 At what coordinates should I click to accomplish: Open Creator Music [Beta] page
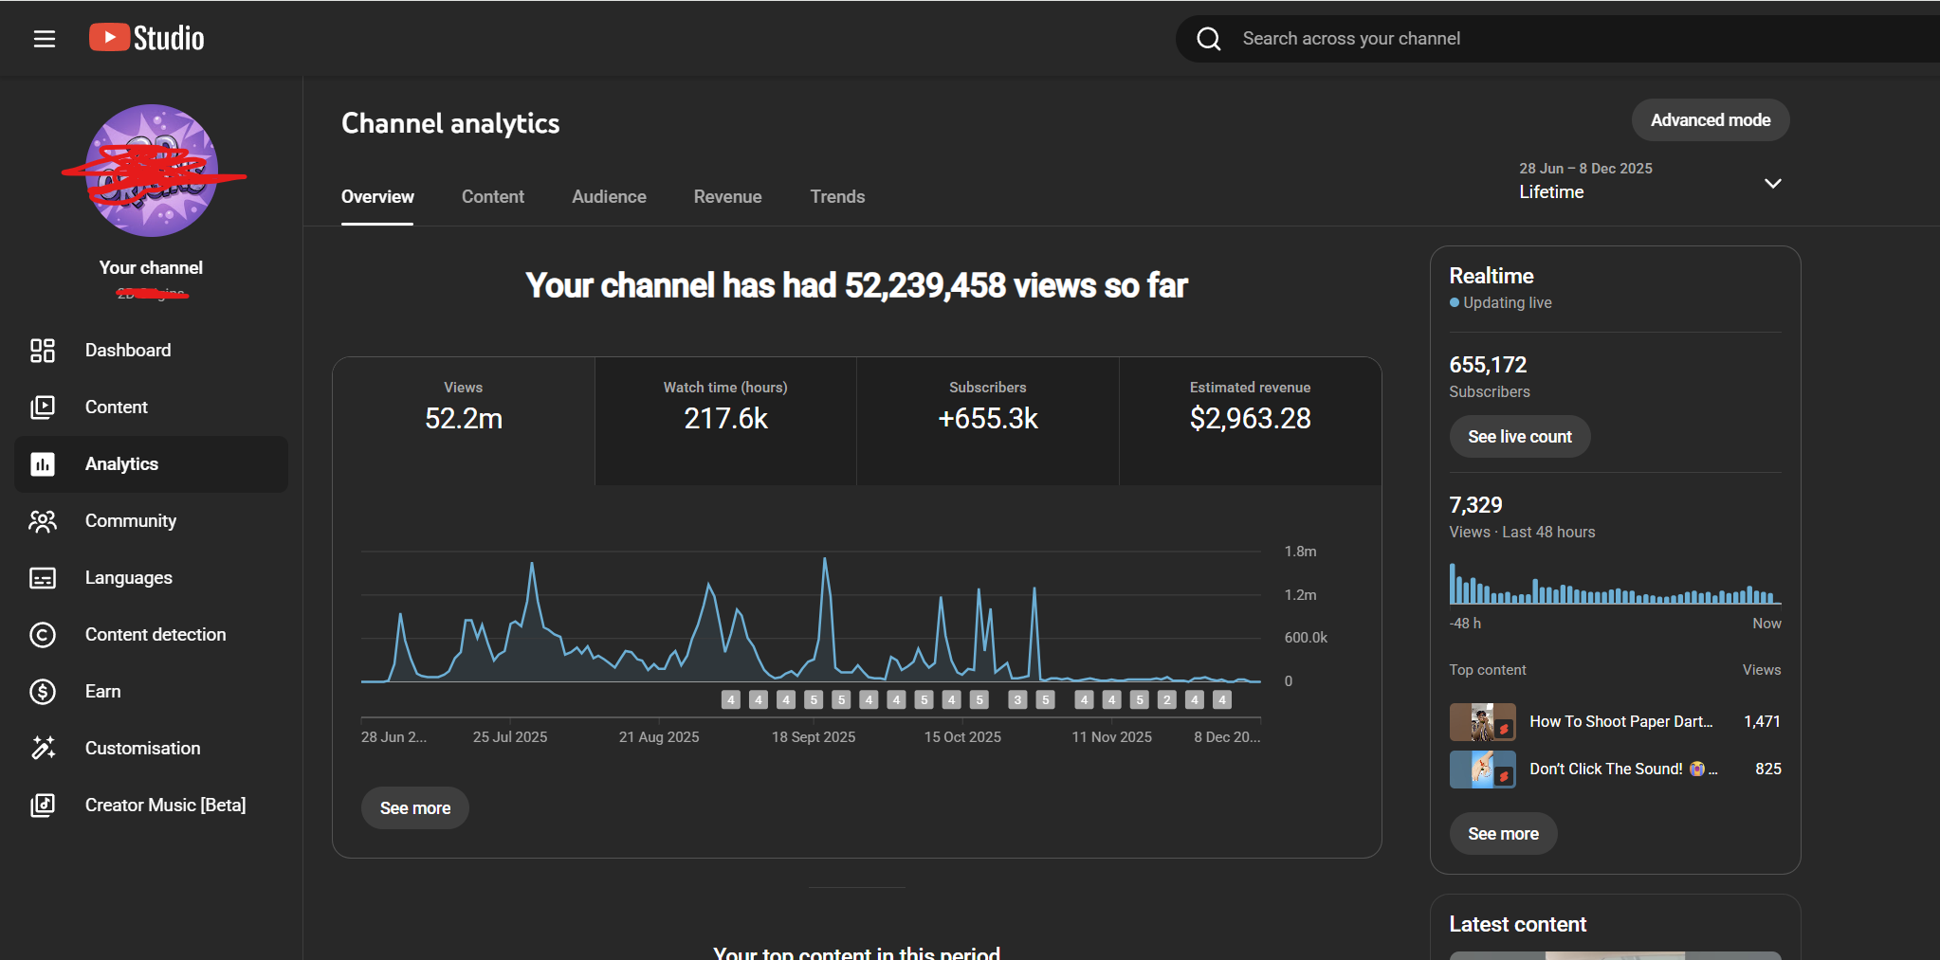pos(165,806)
